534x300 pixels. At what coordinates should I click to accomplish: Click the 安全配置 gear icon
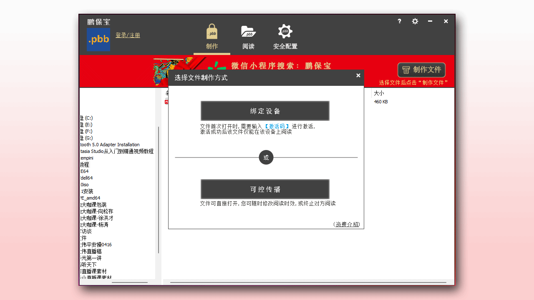pos(285,31)
